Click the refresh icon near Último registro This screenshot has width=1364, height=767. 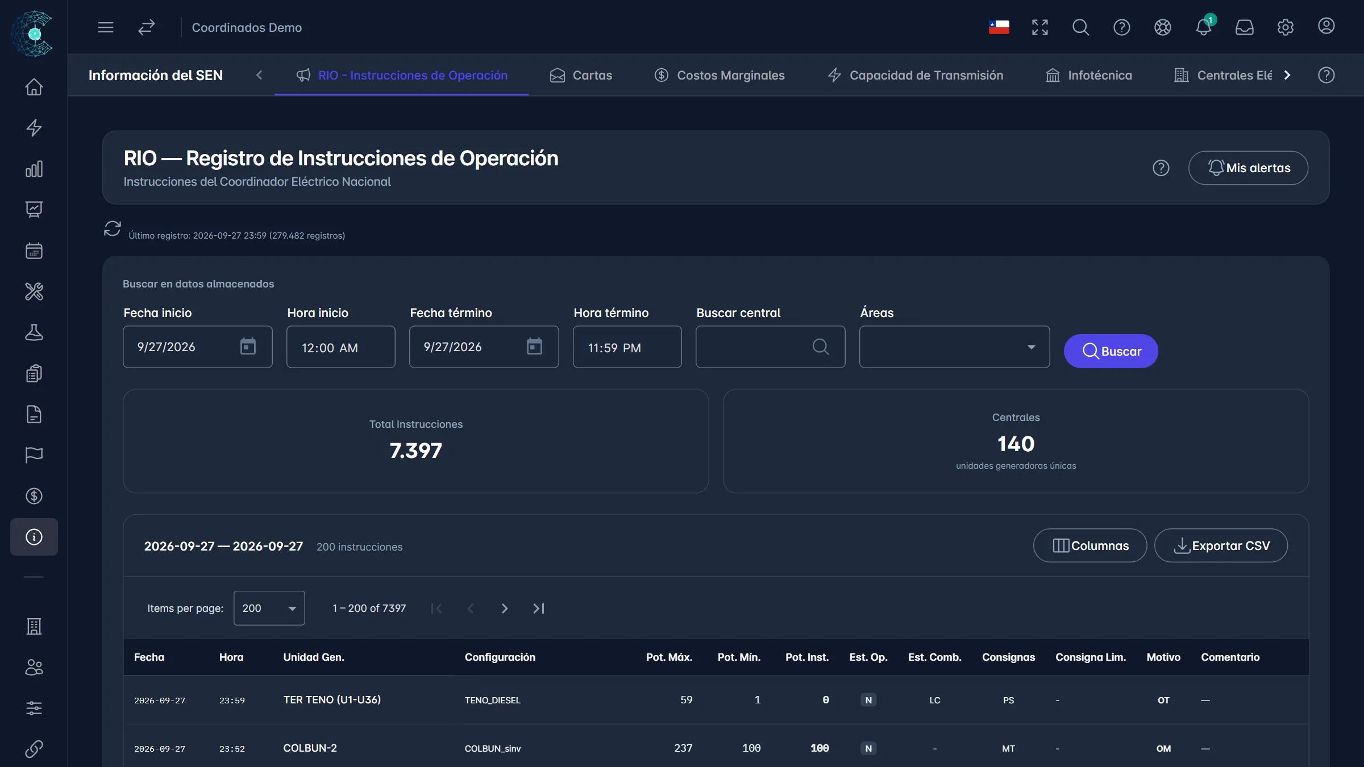pos(113,228)
